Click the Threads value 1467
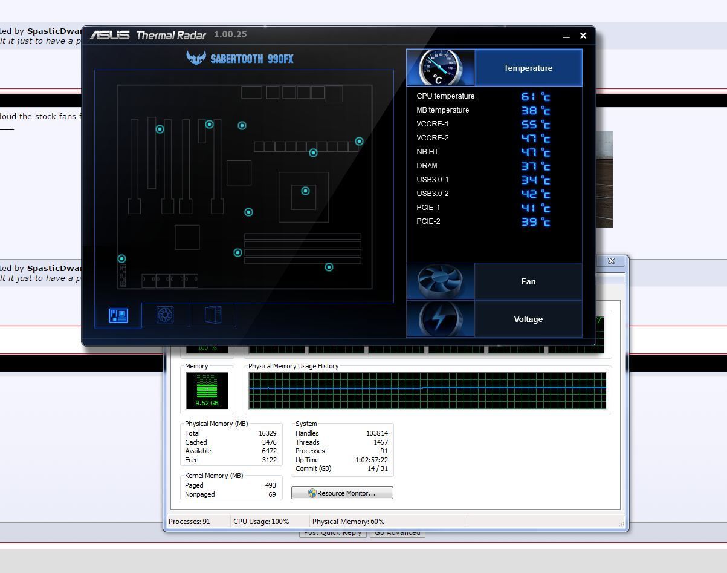Image resolution: width=727 pixels, height=573 pixels. (x=380, y=442)
